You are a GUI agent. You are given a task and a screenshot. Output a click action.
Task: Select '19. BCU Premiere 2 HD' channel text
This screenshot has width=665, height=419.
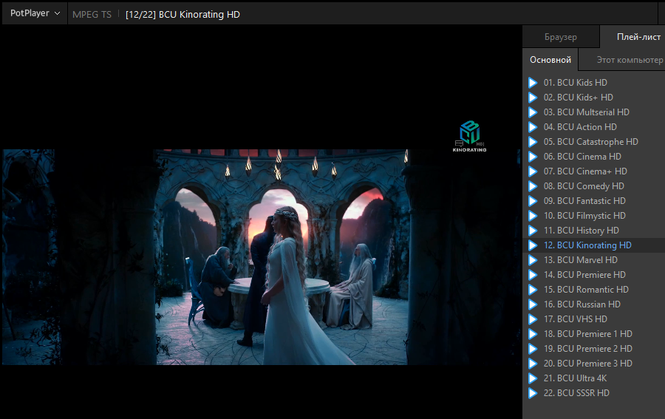[x=588, y=349]
